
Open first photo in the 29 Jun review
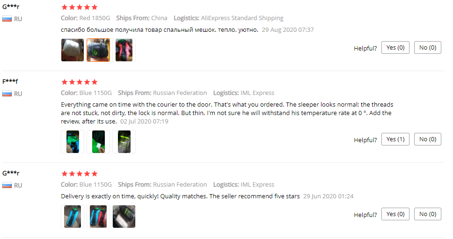pyautogui.click(x=73, y=217)
